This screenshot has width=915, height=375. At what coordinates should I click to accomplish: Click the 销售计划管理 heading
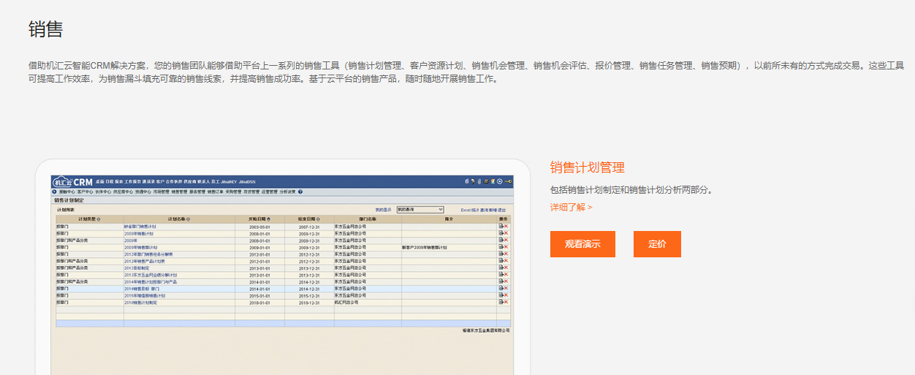coord(588,167)
